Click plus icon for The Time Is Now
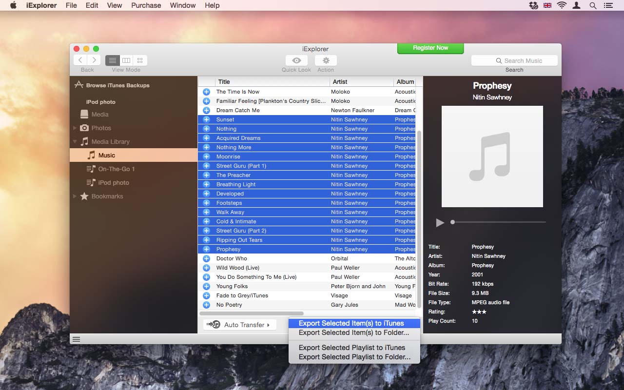 click(x=206, y=92)
